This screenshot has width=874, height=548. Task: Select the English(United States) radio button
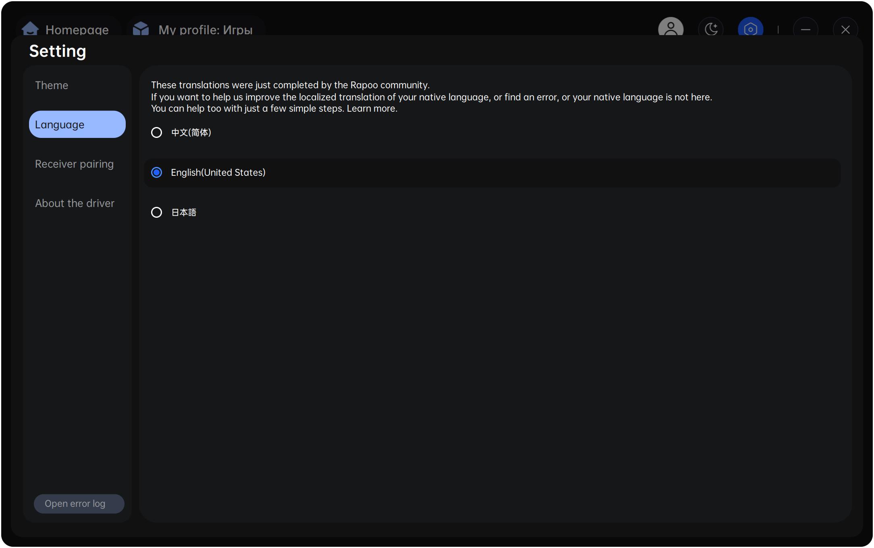coord(156,173)
